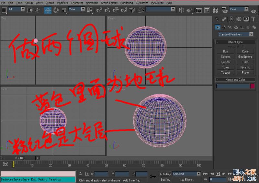
Task: Activate the Select and Move tool
Action: pyautogui.click(x=48, y=10)
